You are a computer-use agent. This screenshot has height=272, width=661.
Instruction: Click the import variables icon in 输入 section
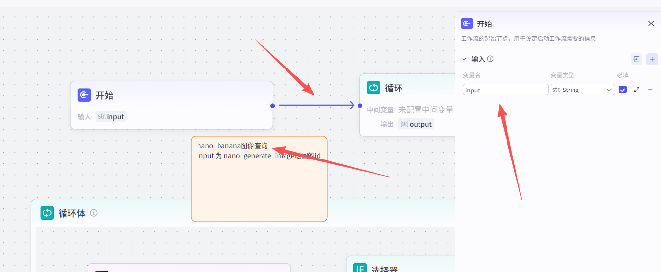click(636, 59)
